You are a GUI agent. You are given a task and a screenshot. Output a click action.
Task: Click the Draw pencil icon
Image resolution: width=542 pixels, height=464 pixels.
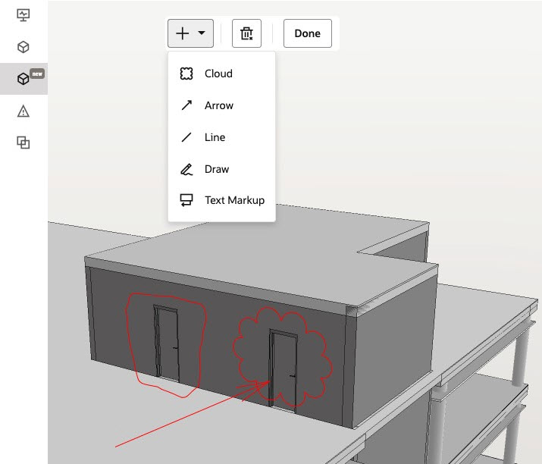click(x=186, y=169)
